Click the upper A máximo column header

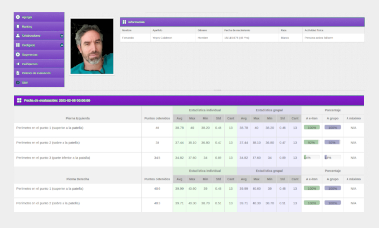coord(353,118)
